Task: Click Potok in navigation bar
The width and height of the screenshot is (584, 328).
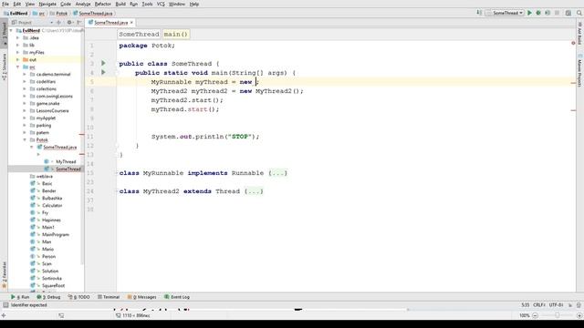Action: [58, 14]
